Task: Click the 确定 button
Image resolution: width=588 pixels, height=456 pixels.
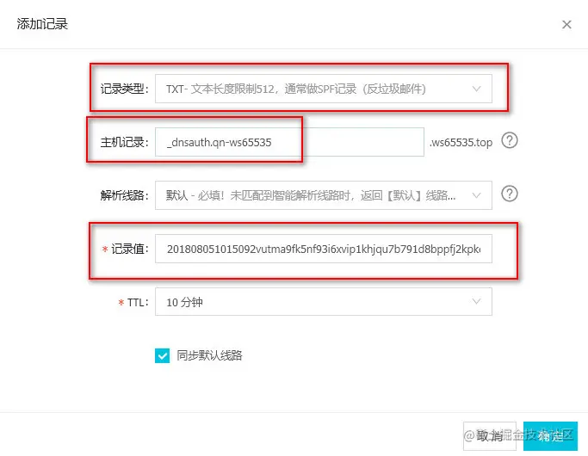Action: [x=550, y=436]
